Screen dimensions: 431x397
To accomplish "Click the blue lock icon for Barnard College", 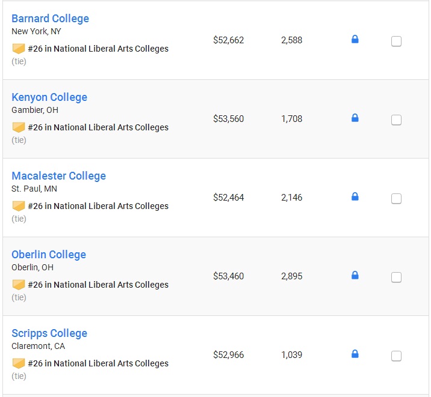I will coord(355,39).
